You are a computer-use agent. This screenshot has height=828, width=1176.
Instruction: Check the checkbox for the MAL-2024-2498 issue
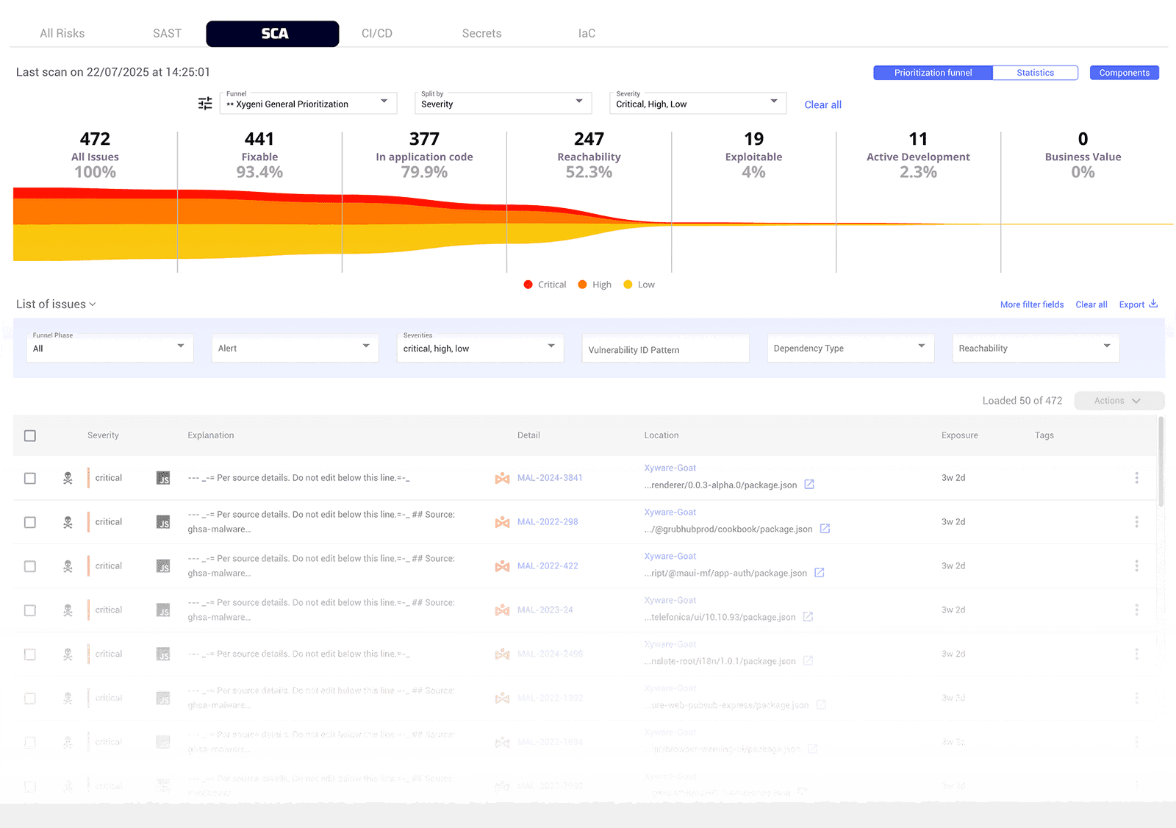[x=30, y=654]
